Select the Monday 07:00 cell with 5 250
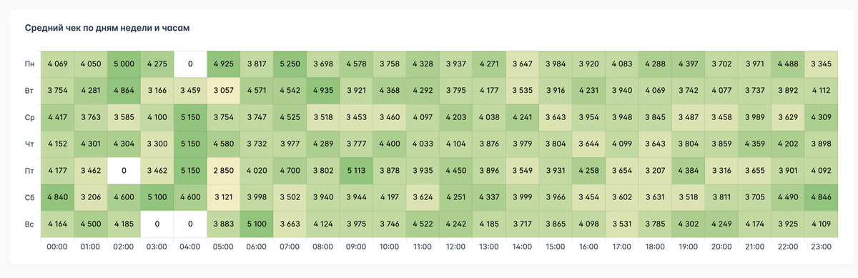Image resolution: width=858 pixels, height=278 pixels. click(290, 64)
